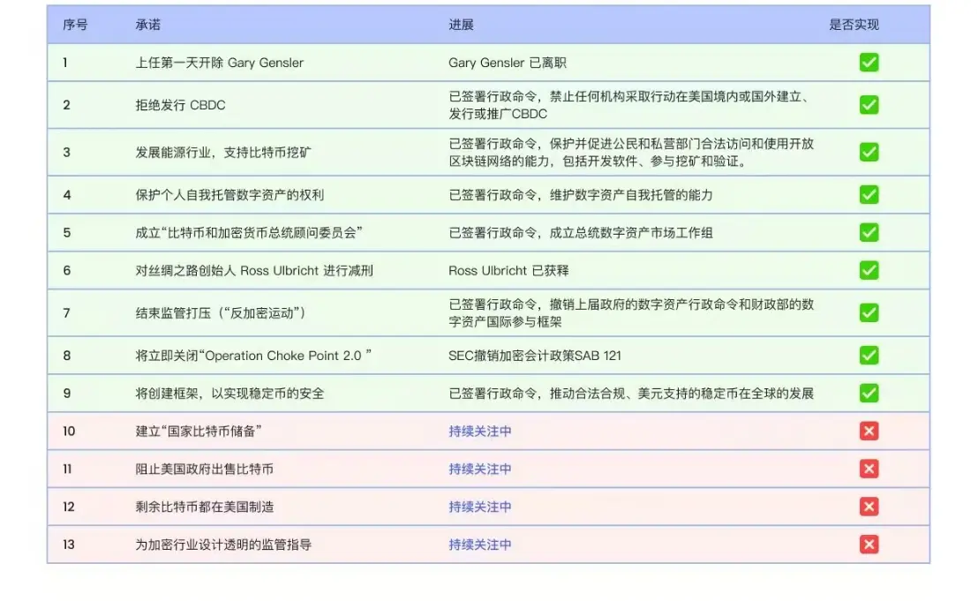Select the text 发展能源行业，支持比特币挖矿
This screenshot has width=978, height=601.
point(223,153)
